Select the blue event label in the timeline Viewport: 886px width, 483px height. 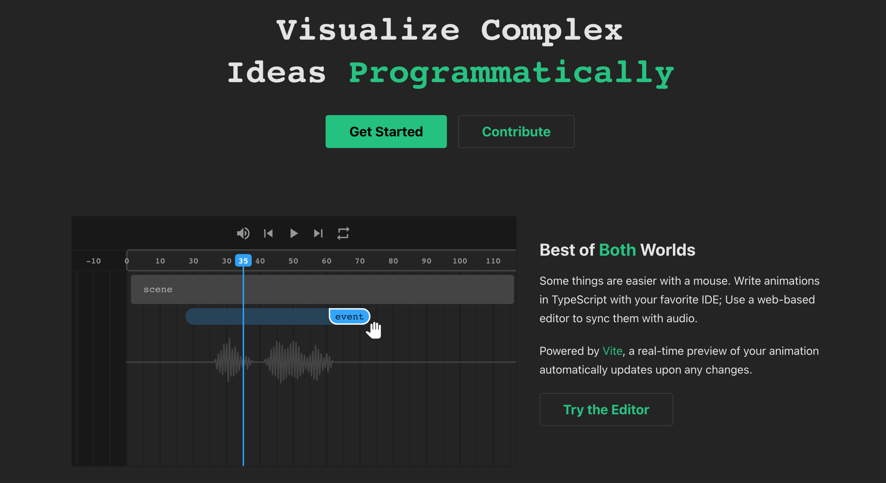coord(349,316)
